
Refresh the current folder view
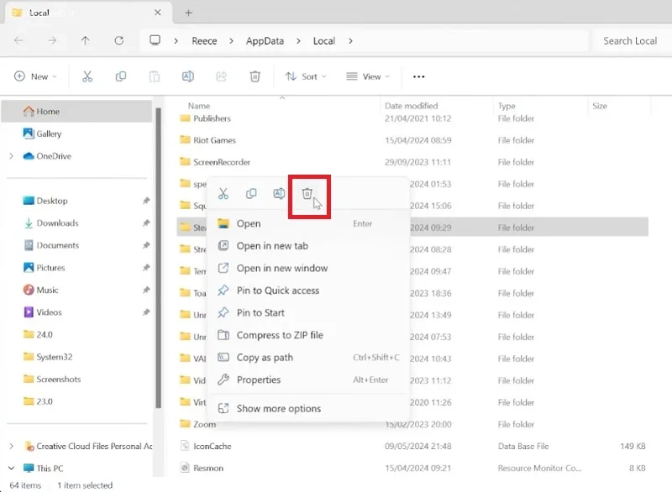click(x=119, y=40)
